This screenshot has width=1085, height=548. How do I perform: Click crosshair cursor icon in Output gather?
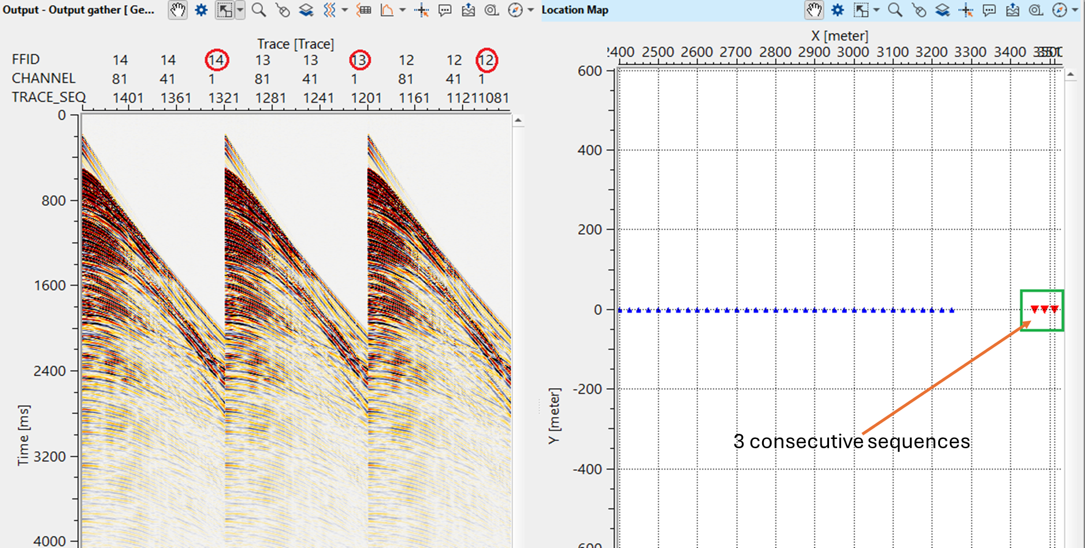[x=422, y=10]
